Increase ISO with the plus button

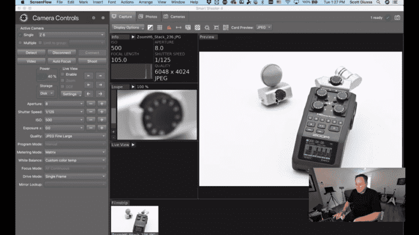(102, 120)
